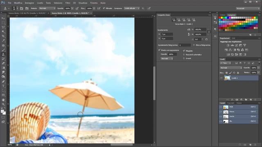Screen dimensions: 262x147
Task: Open the Opacità slider dropdown in options bar
Action: [72, 8]
